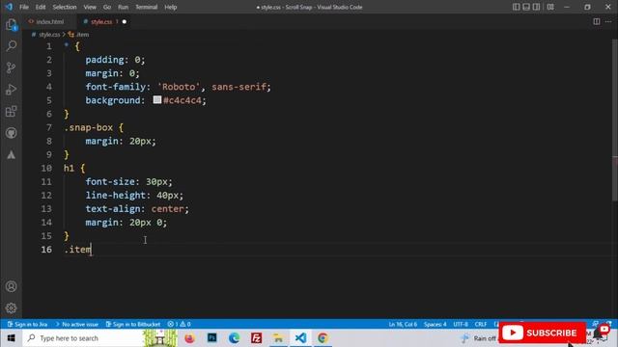Screen dimensions: 618x347
Task: Open the Manage gear icon
Action: coord(11,308)
